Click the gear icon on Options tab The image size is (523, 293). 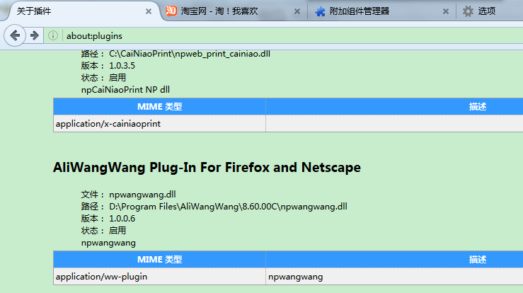[x=468, y=11]
